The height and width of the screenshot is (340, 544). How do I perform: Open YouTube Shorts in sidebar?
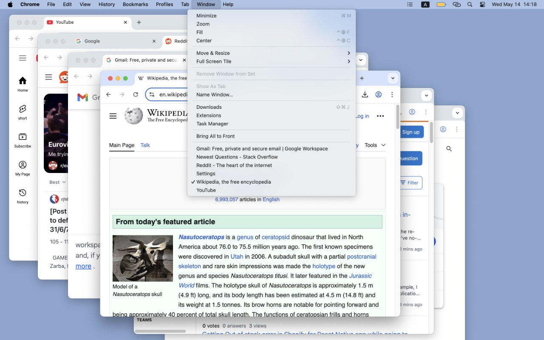pyautogui.click(x=23, y=112)
